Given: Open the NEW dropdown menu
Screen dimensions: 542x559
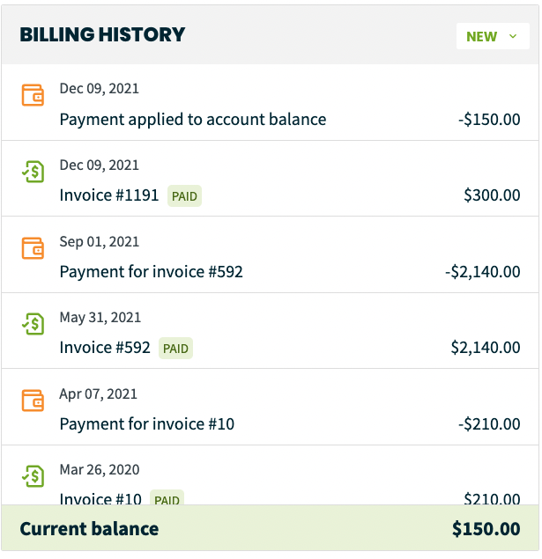Looking at the screenshot, I should [x=492, y=36].
